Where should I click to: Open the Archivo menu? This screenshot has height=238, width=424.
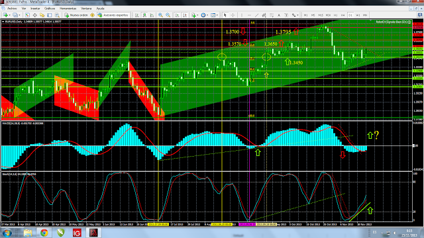click(12, 9)
